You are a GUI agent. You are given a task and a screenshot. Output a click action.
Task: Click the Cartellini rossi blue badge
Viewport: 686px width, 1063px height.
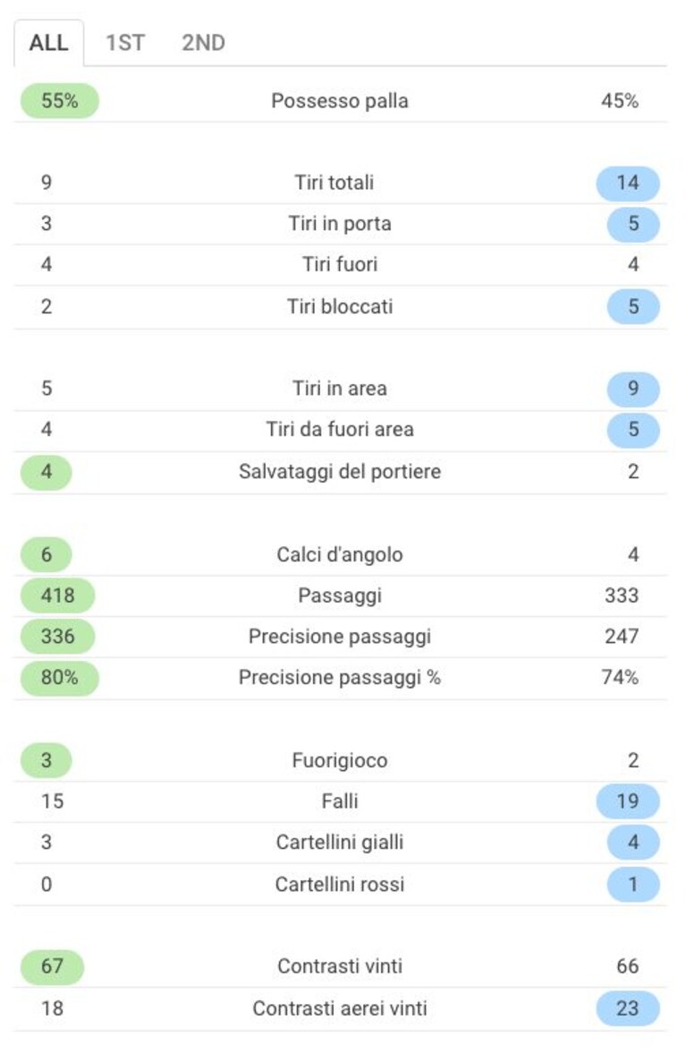click(633, 884)
